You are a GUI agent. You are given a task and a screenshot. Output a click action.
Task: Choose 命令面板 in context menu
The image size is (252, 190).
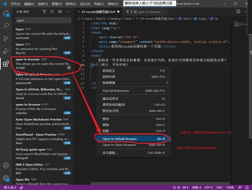point(134,153)
